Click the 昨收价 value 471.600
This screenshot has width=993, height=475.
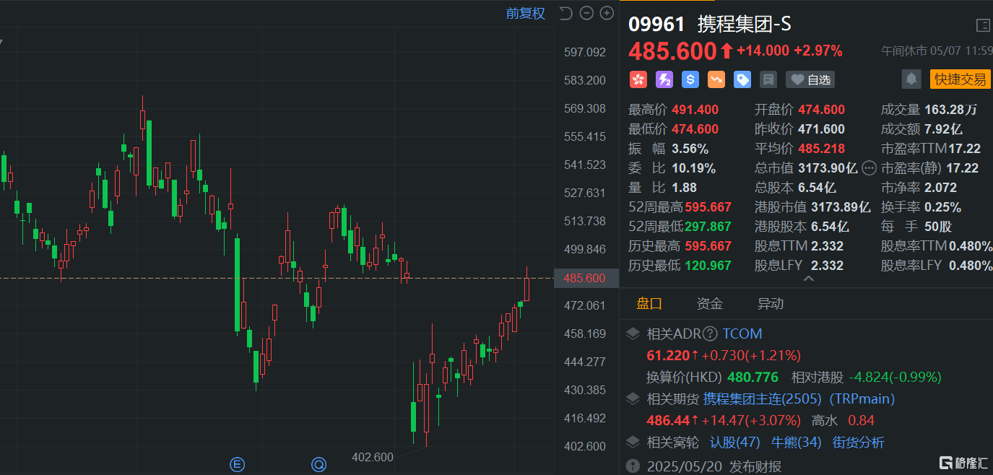pos(821,129)
